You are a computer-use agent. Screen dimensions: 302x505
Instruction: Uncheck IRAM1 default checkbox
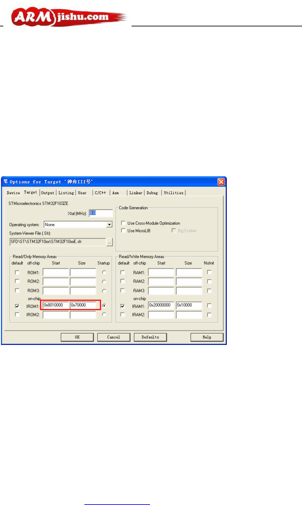(123, 306)
